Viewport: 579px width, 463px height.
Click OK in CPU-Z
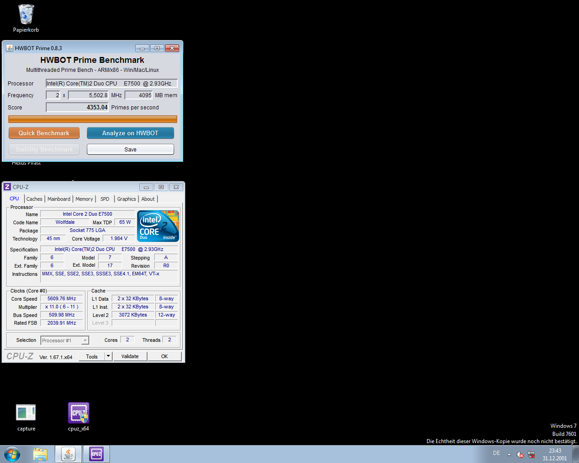[165, 356]
